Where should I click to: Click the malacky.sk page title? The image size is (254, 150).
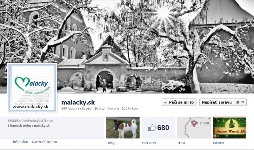[78, 102]
